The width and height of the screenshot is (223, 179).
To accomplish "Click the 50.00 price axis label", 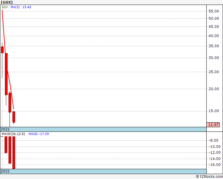I will coord(213,18).
